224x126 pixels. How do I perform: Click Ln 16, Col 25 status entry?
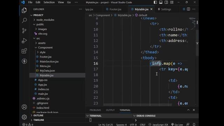pos(106,125)
